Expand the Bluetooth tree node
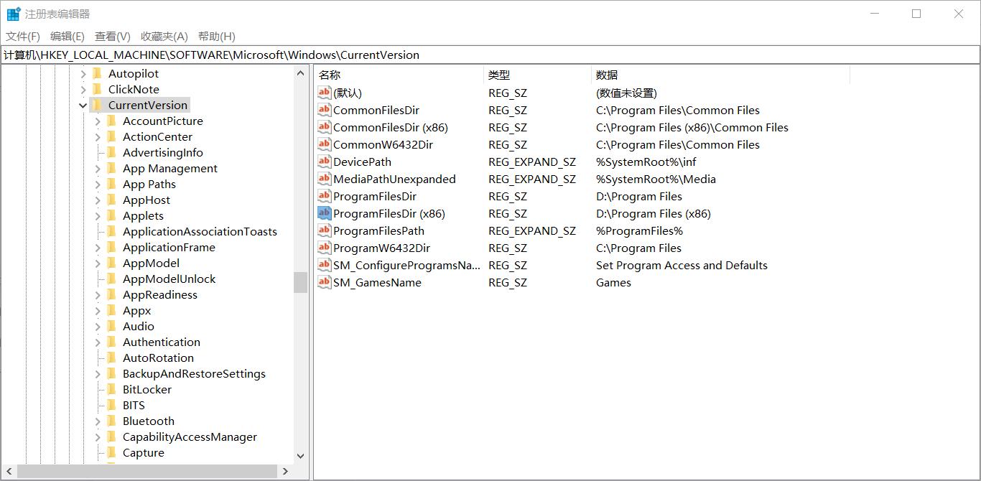981x481 pixels. pos(98,421)
